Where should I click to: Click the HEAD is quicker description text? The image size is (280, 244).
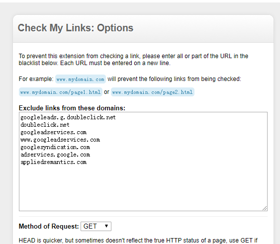point(138,241)
